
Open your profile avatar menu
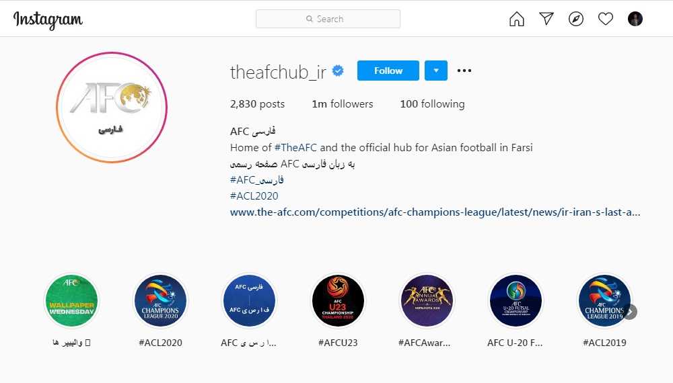(635, 19)
